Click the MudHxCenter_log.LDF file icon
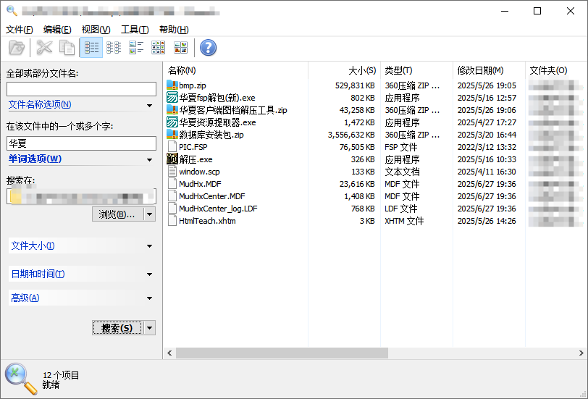The height and width of the screenshot is (399, 588). coord(172,209)
